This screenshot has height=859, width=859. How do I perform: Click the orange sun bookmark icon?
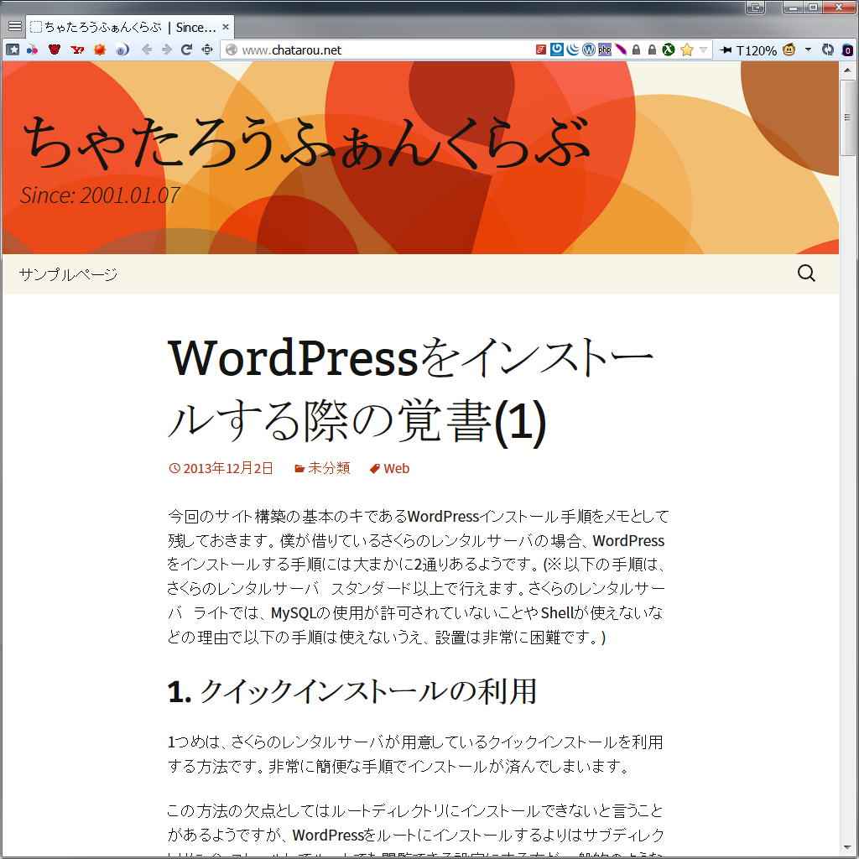point(100,49)
